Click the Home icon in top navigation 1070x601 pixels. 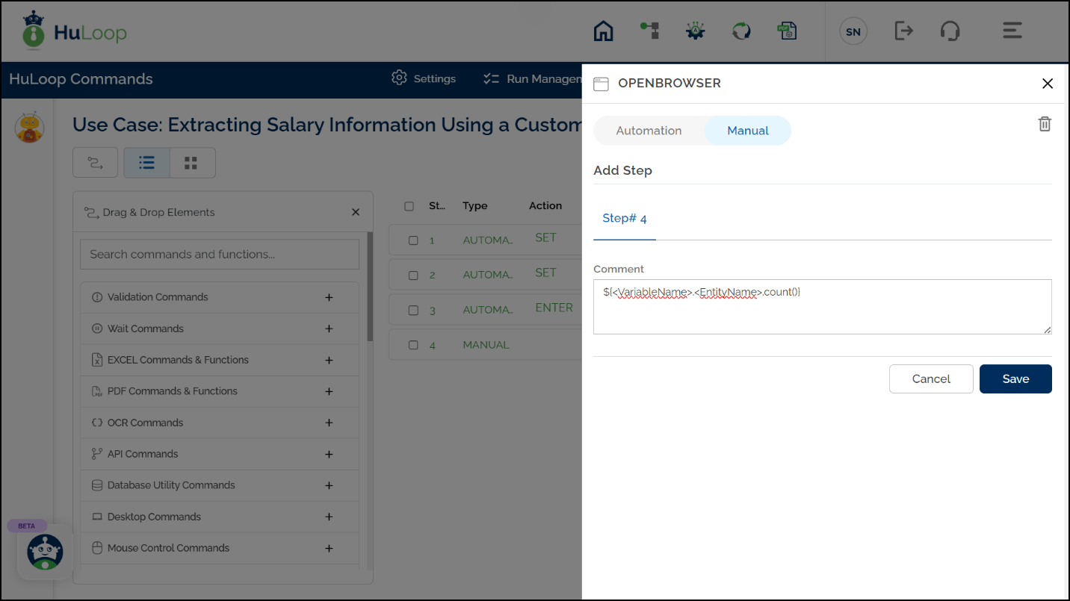tap(603, 31)
